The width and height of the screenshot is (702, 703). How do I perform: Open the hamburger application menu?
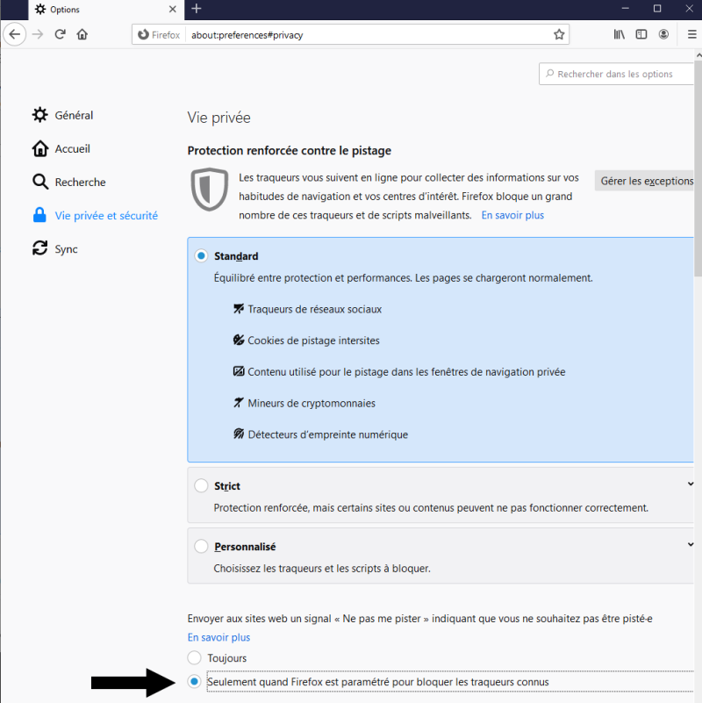tap(691, 34)
